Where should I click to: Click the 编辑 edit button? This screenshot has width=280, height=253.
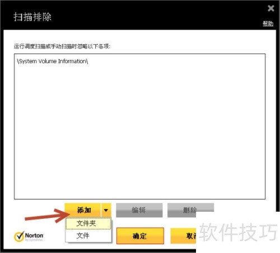click(x=139, y=210)
